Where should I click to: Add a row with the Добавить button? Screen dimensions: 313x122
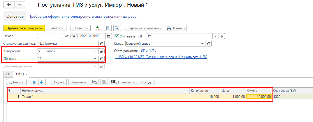(16, 82)
